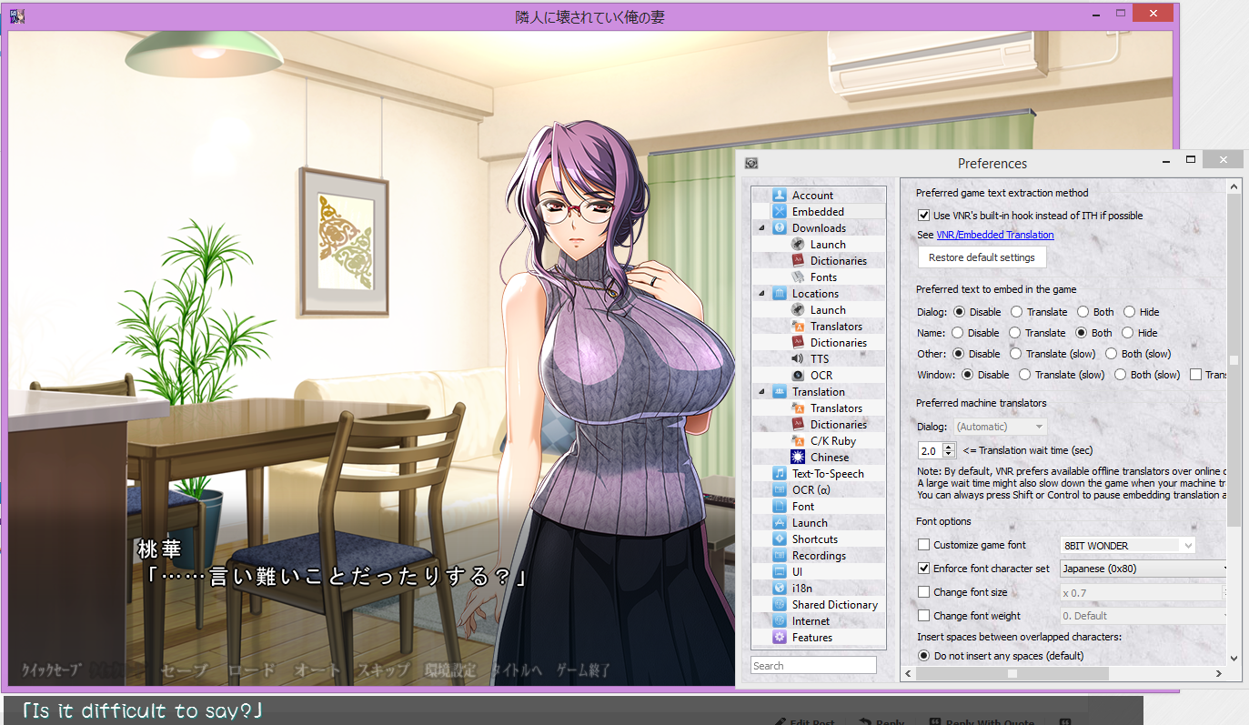Open the x 0.7 font size box
The width and height of the screenshot is (1249, 725).
pyautogui.click(x=1141, y=592)
